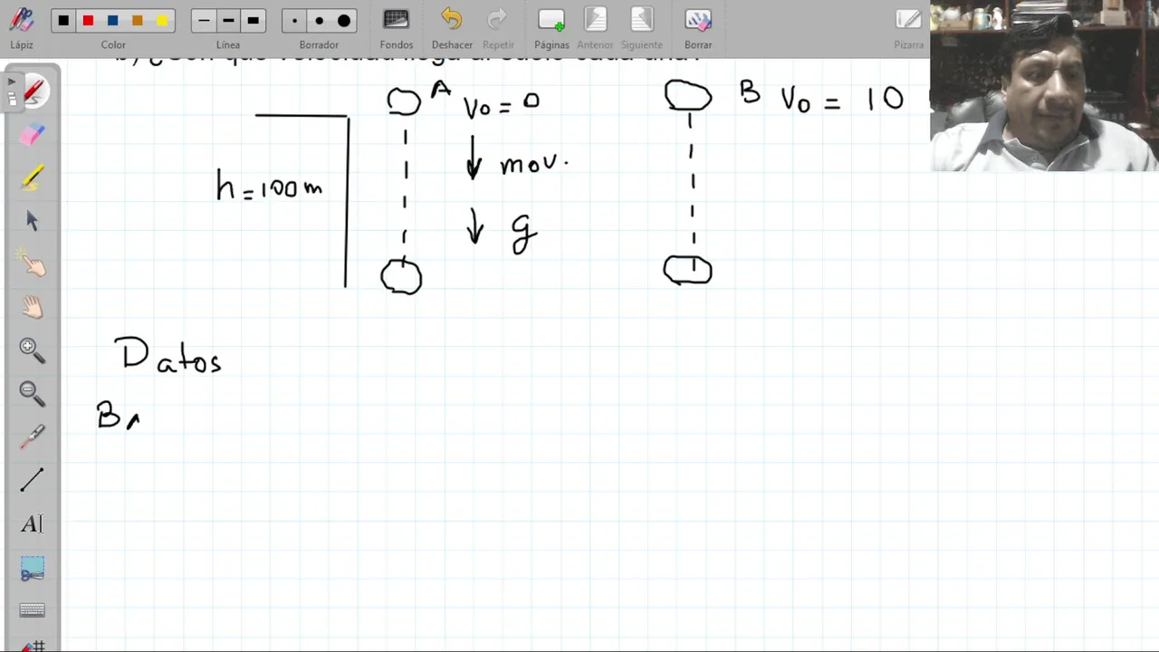Image resolution: width=1159 pixels, height=652 pixels.
Task: Set the largest eraser size
Action: (x=344, y=21)
